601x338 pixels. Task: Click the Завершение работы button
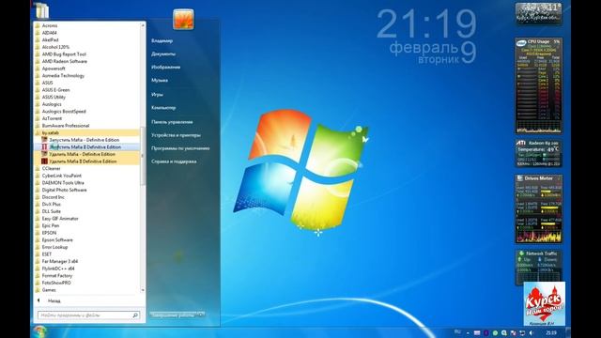click(173, 315)
